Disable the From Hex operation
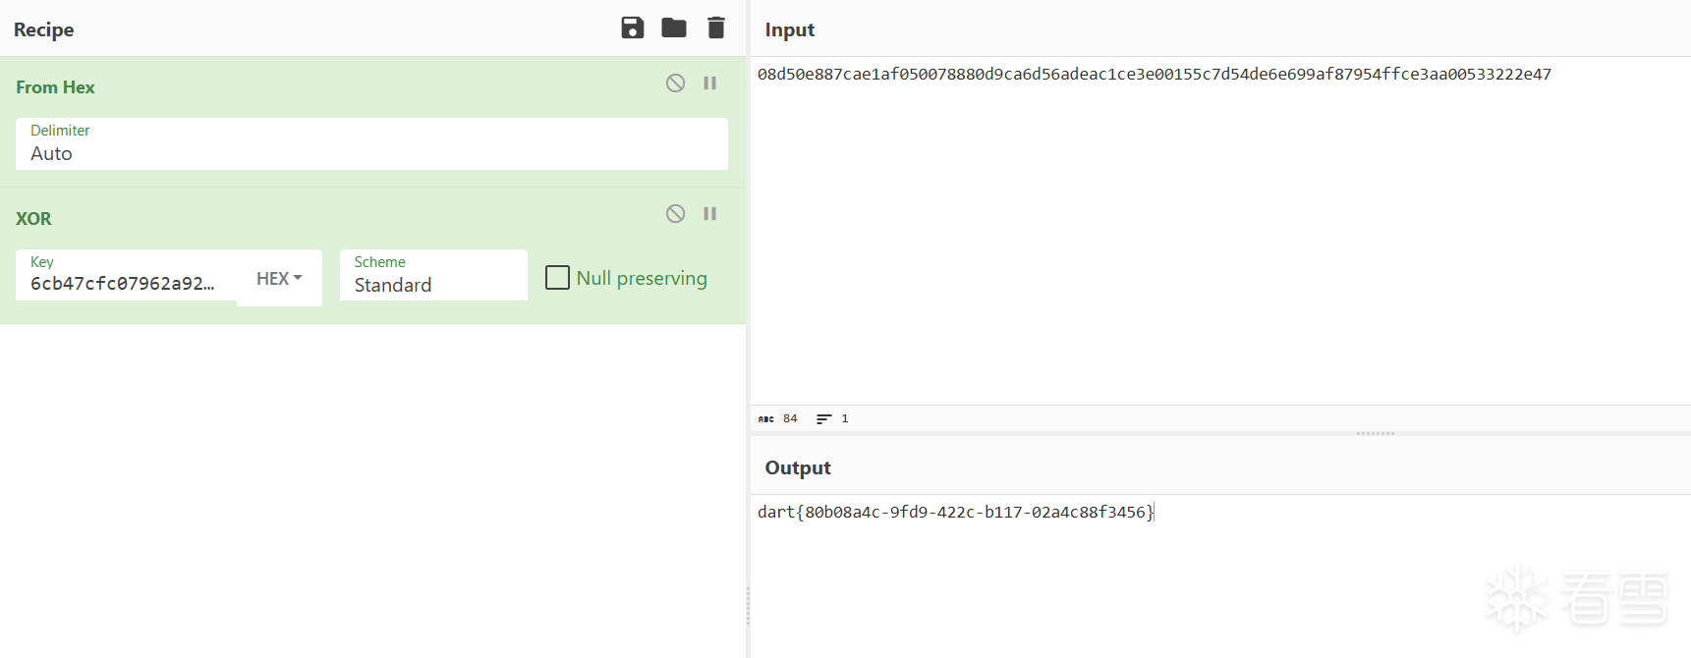The height and width of the screenshot is (658, 1691). pos(675,83)
